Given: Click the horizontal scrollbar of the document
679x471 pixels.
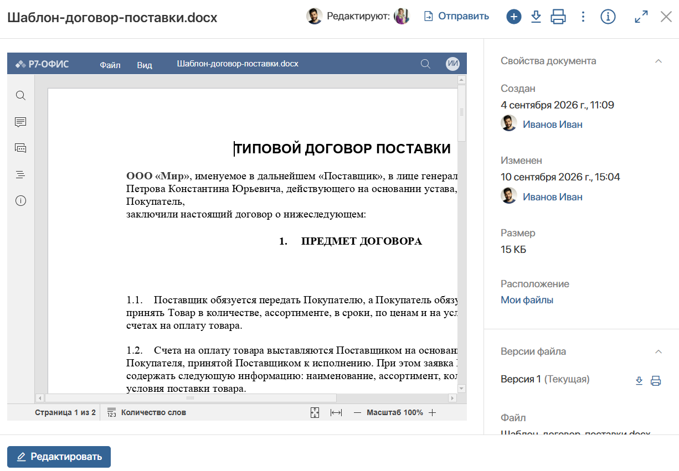Looking at the screenshot, I should pos(191,398).
